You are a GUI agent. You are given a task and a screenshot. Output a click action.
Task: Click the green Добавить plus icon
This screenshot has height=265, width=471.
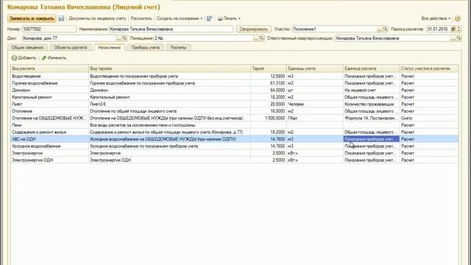pos(14,57)
